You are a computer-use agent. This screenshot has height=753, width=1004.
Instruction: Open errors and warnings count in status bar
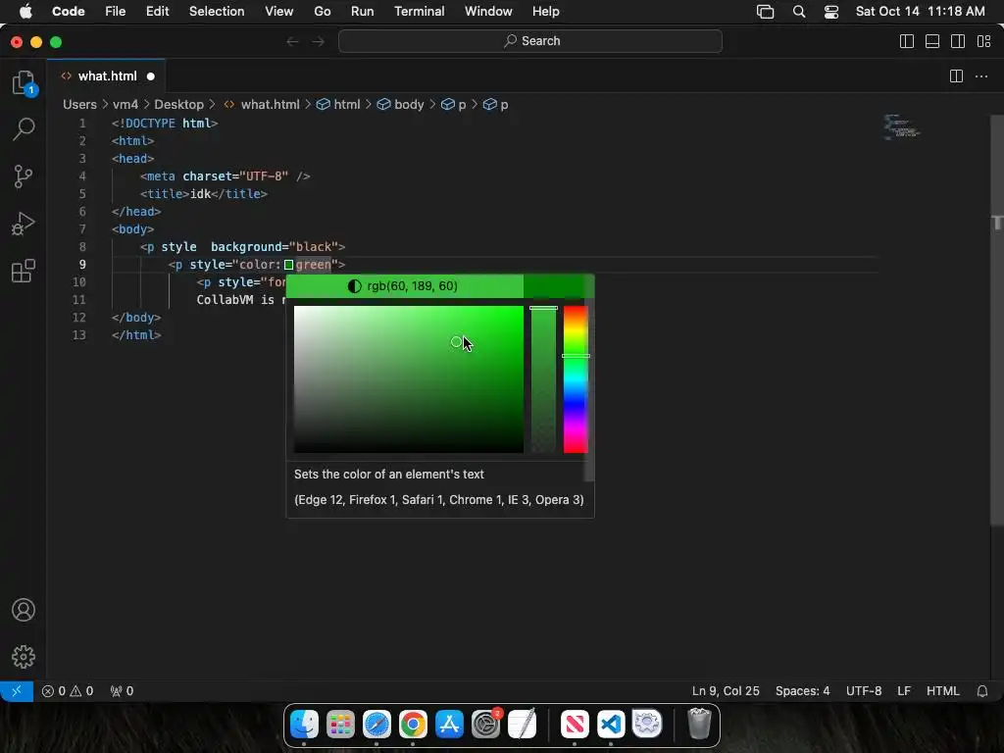coord(68,691)
